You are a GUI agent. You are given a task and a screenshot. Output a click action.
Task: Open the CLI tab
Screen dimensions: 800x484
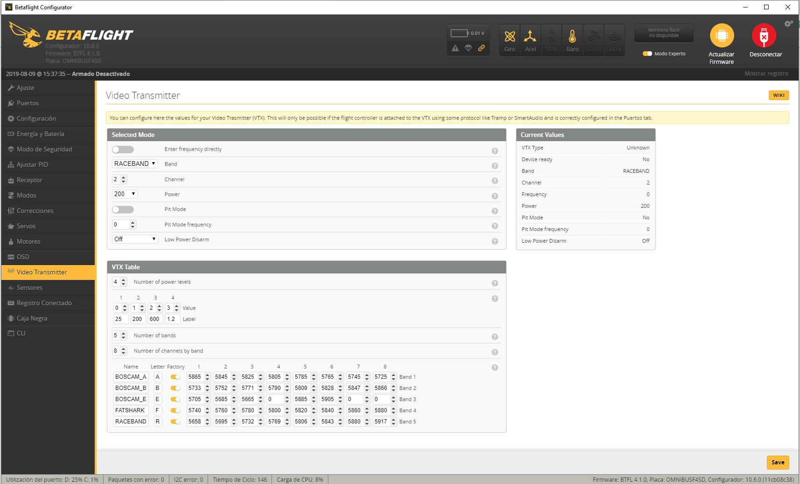(x=48, y=333)
